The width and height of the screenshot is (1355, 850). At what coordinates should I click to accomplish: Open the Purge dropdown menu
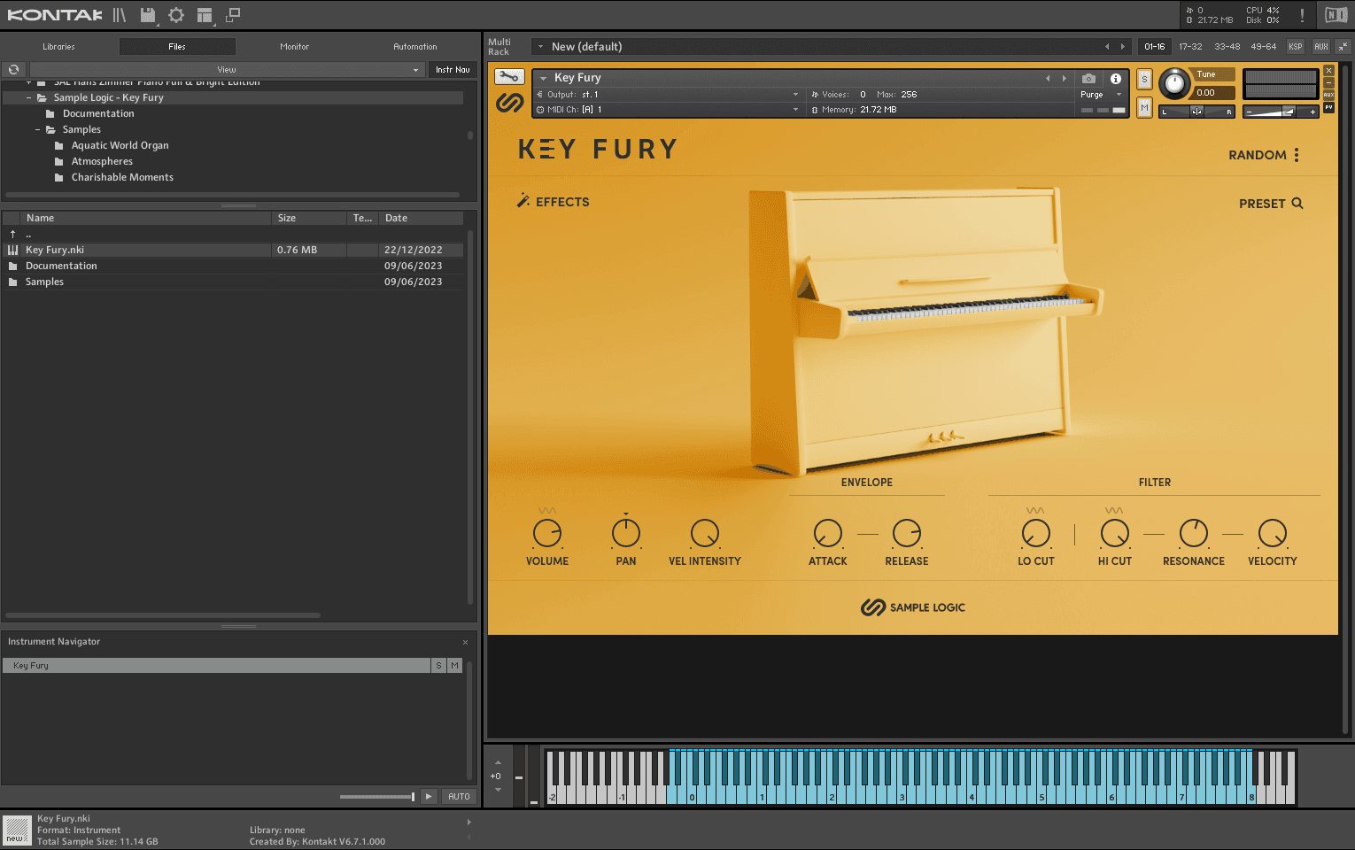1101,95
